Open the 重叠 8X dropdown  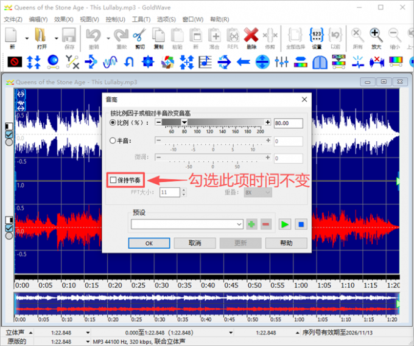coord(258,192)
